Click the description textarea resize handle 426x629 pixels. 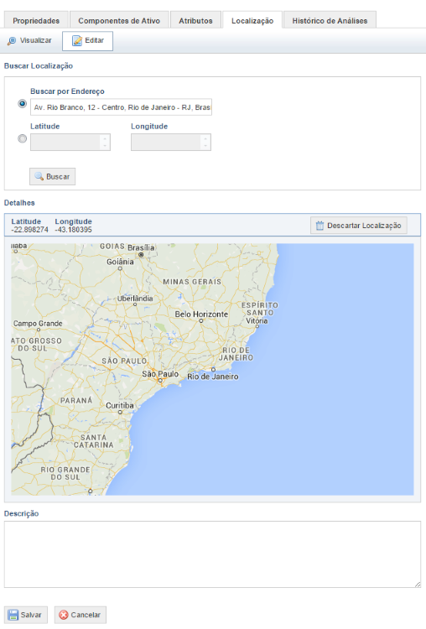pyautogui.click(x=418, y=585)
